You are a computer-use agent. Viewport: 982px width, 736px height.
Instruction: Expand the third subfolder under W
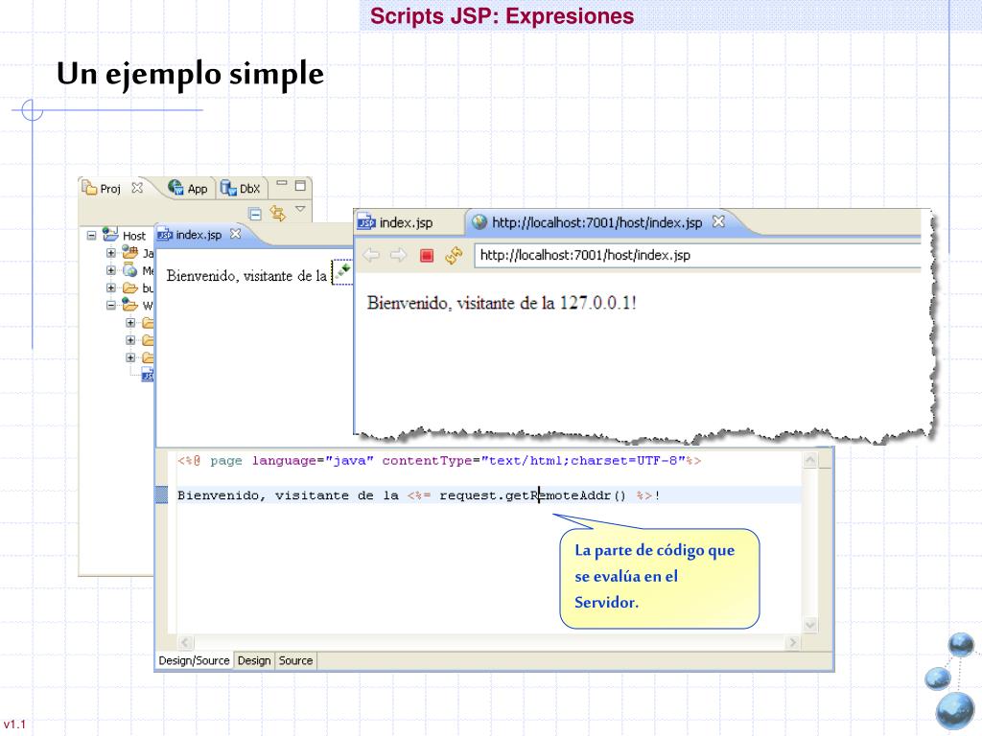[130, 358]
